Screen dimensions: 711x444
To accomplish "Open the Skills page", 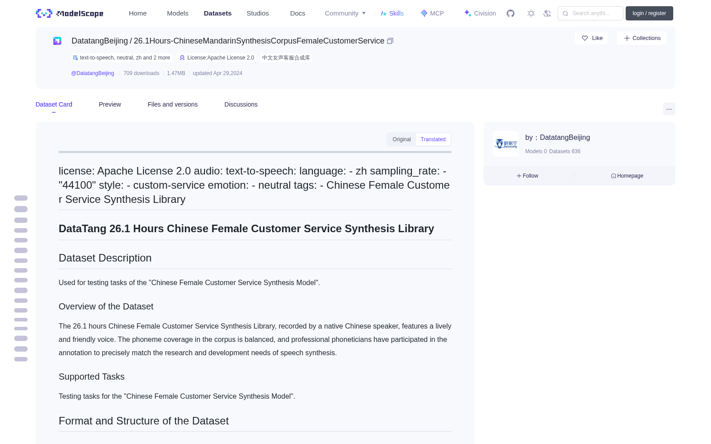I will point(392,13).
